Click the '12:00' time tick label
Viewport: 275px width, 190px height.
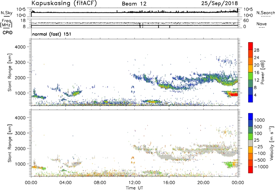click(134, 183)
